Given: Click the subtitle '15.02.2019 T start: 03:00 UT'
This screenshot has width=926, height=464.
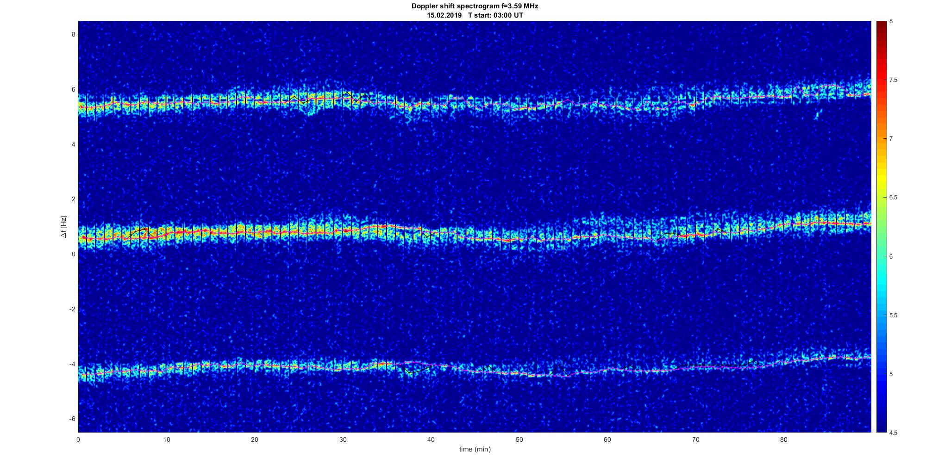Looking at the screenshot, I should point(475,15).
